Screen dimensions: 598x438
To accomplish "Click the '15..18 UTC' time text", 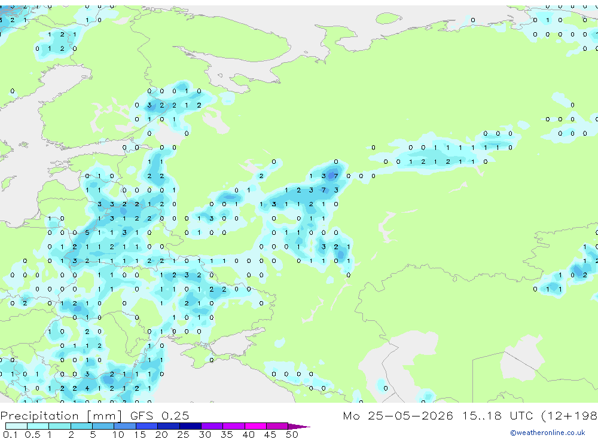I will (x=497, y=415).
